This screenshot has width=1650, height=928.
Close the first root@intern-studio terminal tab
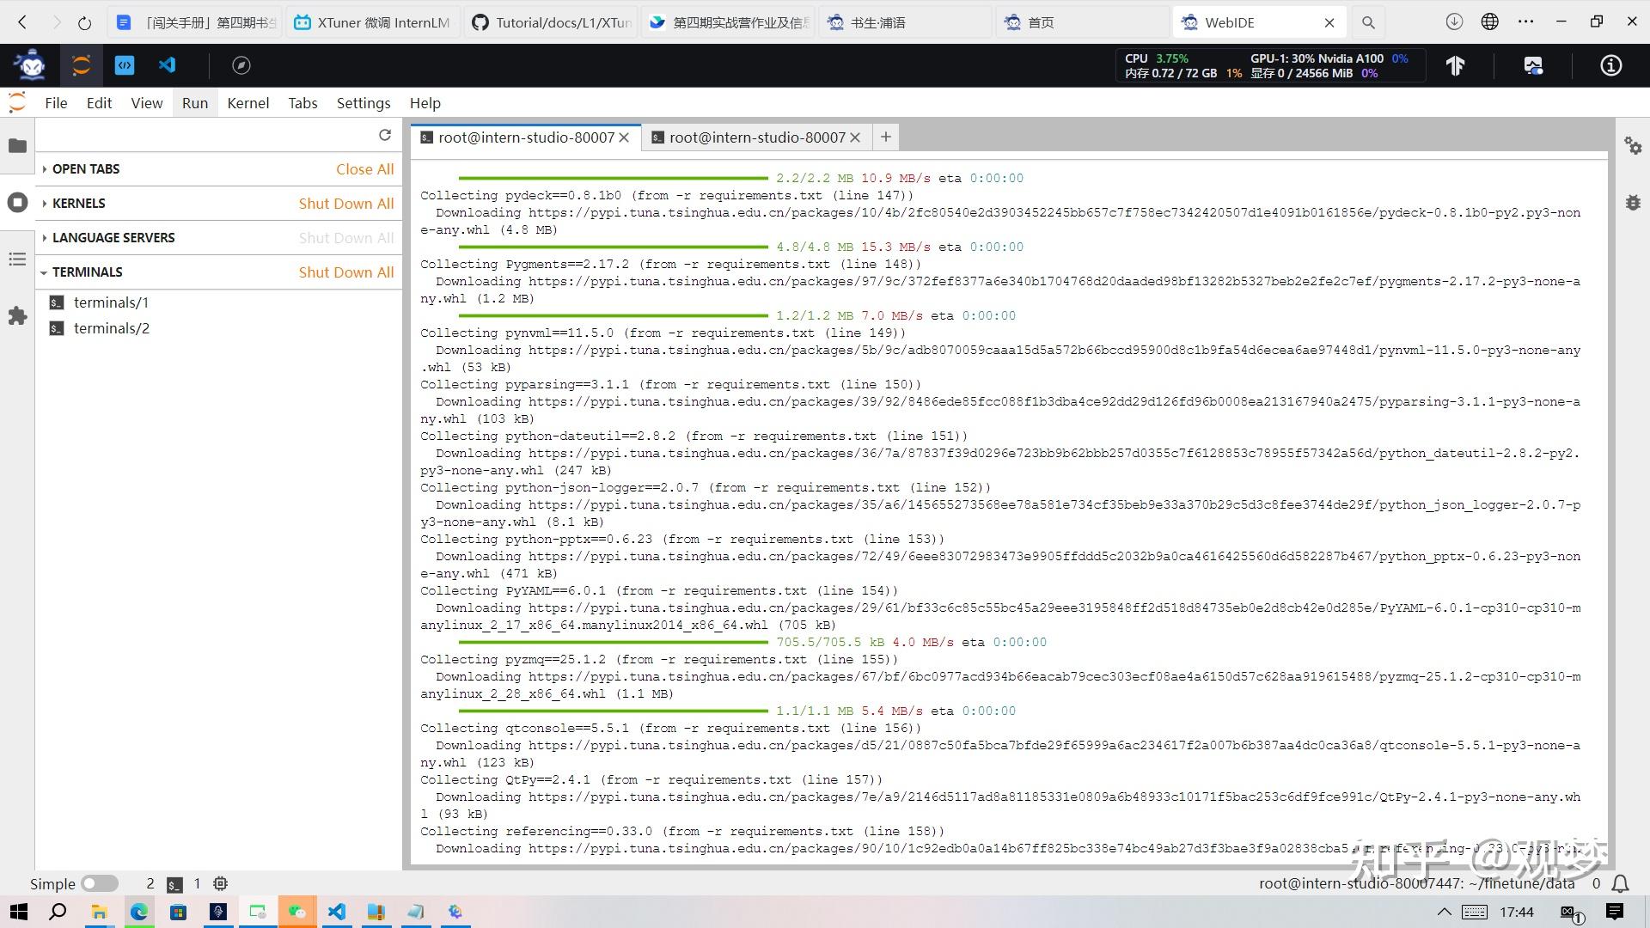click(x=625, y=137)
